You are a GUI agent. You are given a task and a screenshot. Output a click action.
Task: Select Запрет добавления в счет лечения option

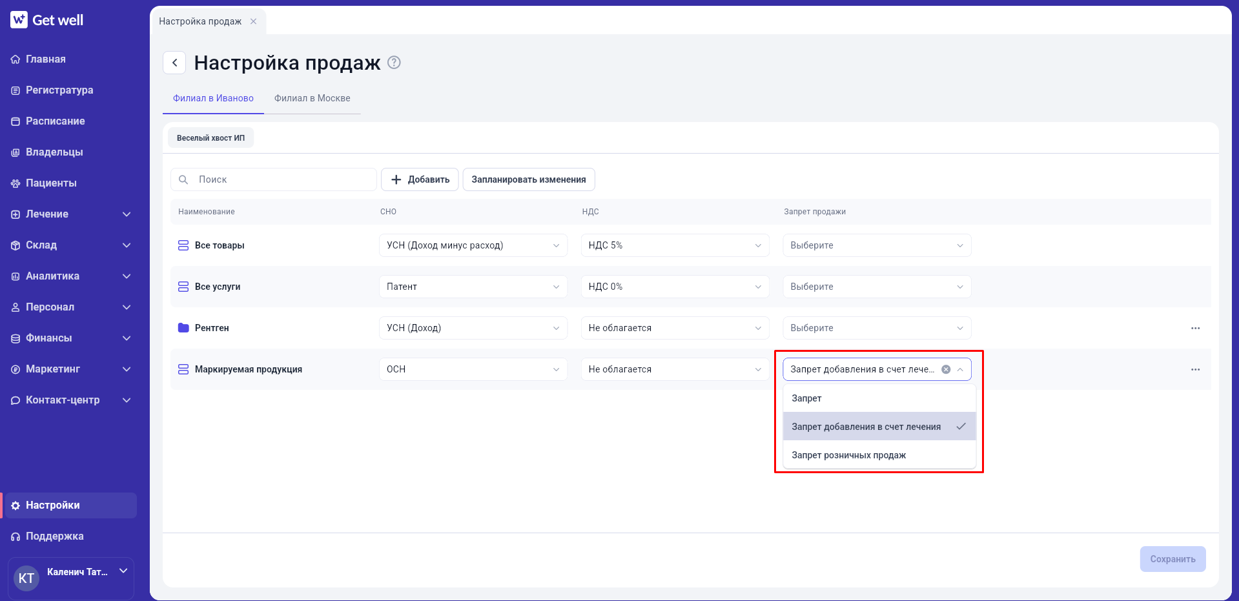click(879, 427)
